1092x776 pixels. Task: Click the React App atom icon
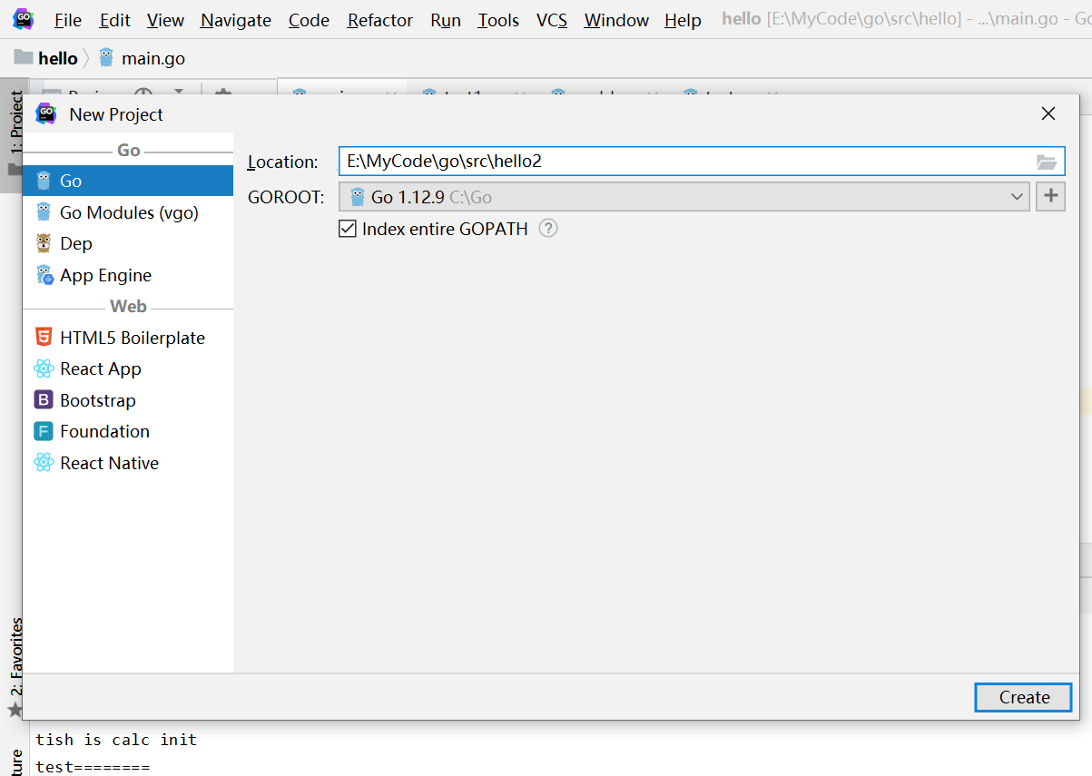(44, 368)
